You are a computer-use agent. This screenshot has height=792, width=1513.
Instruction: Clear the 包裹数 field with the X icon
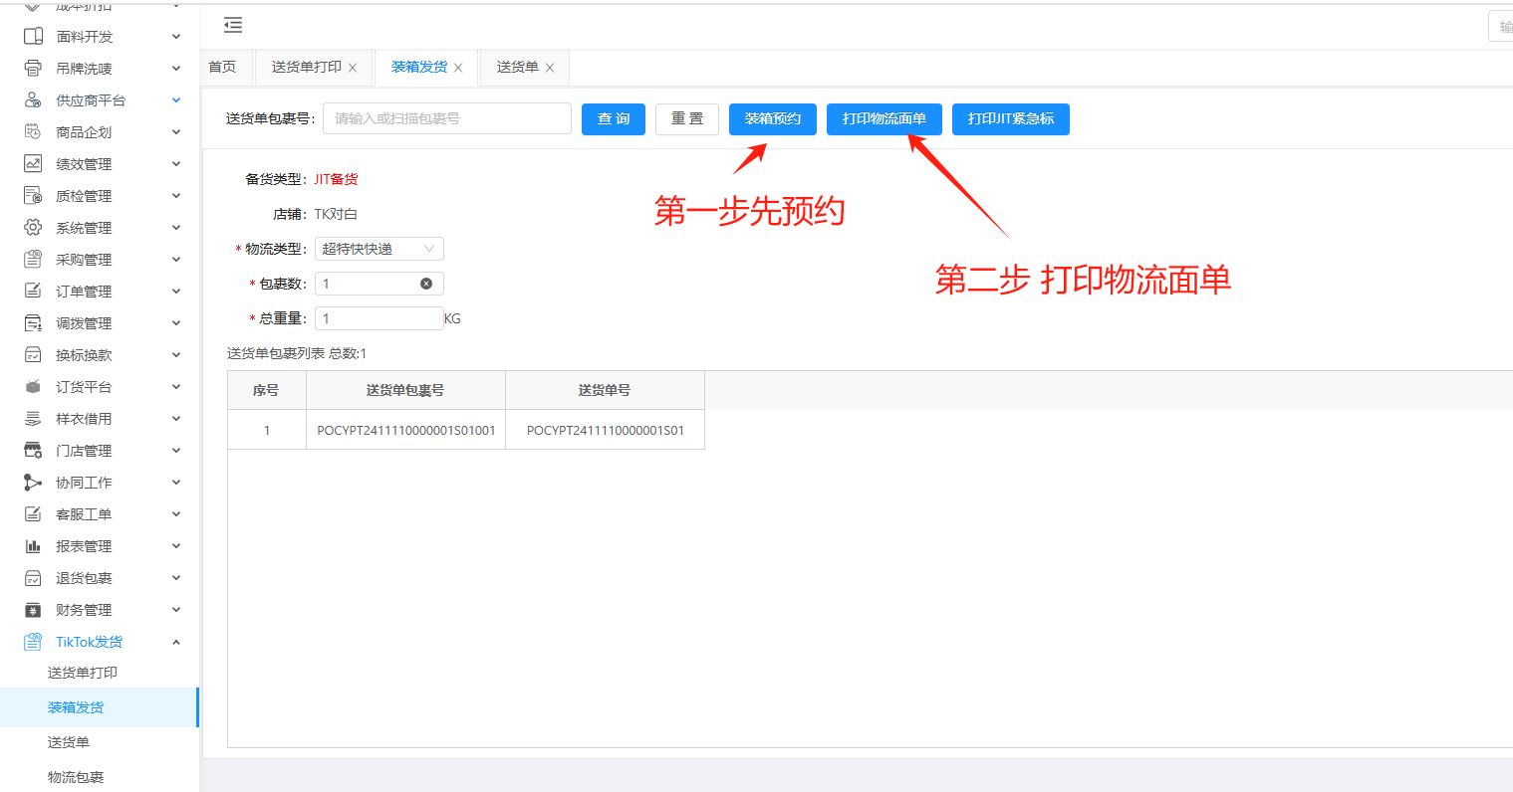click(x=426, y=284)
